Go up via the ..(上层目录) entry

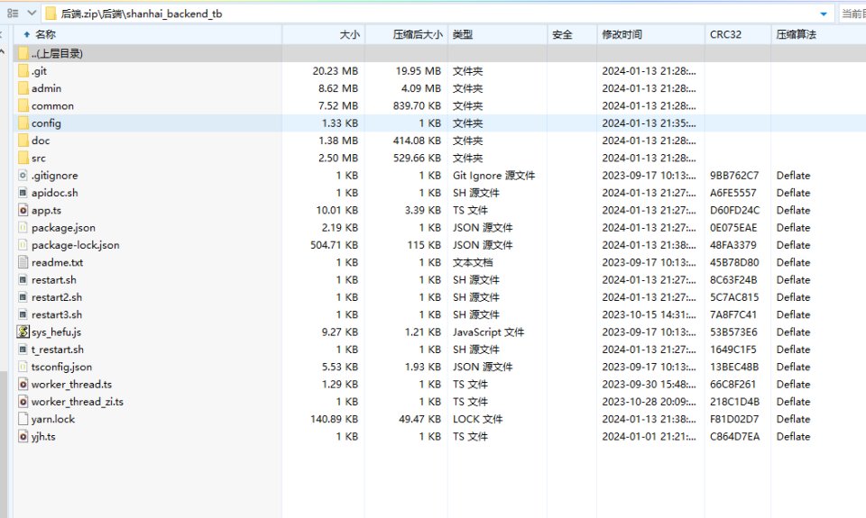[57, 54]
